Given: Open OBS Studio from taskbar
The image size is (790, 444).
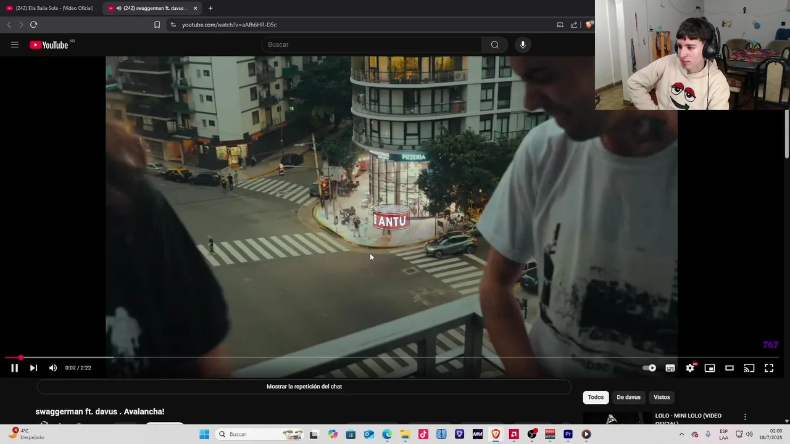Looking at the screenshot, I should click(532, 434).
